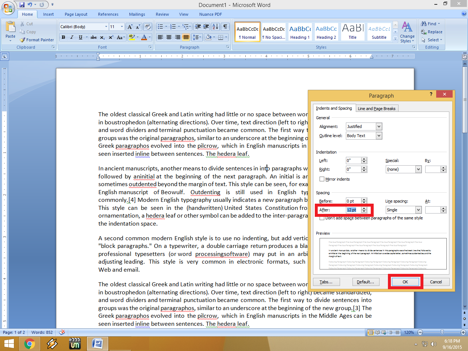468x351 pixels.
Task: Toggle justified alignment in the ribbon
Action: [x=186, y=37]
